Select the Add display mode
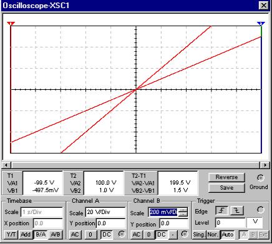This screenshot has height=244, width=272. pyautogui.click(x=26, y=235)
